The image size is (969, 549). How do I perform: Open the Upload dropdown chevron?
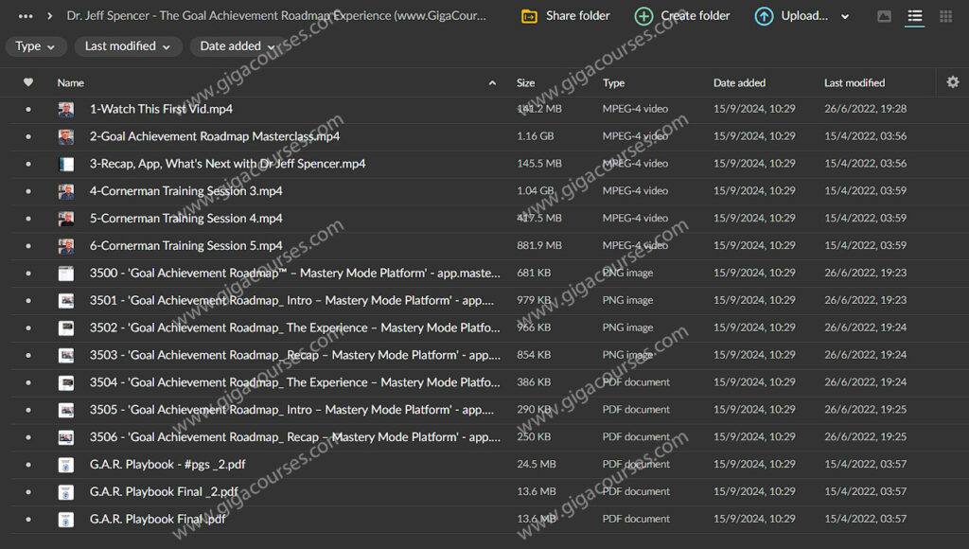(x=845, y=17)
